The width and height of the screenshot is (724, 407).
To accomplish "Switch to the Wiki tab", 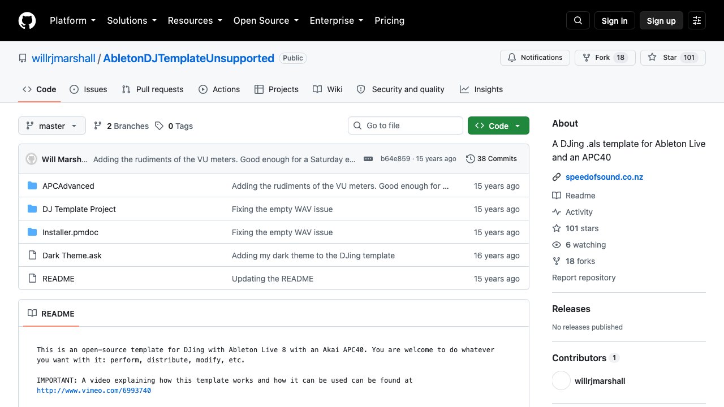I will point(328,89).
